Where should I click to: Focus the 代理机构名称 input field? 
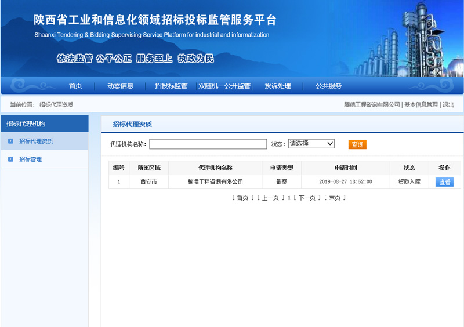208,144
